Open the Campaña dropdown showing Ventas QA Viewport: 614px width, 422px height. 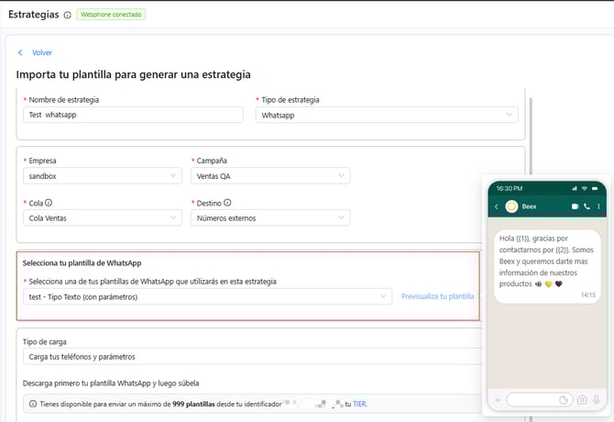[270, 176]
